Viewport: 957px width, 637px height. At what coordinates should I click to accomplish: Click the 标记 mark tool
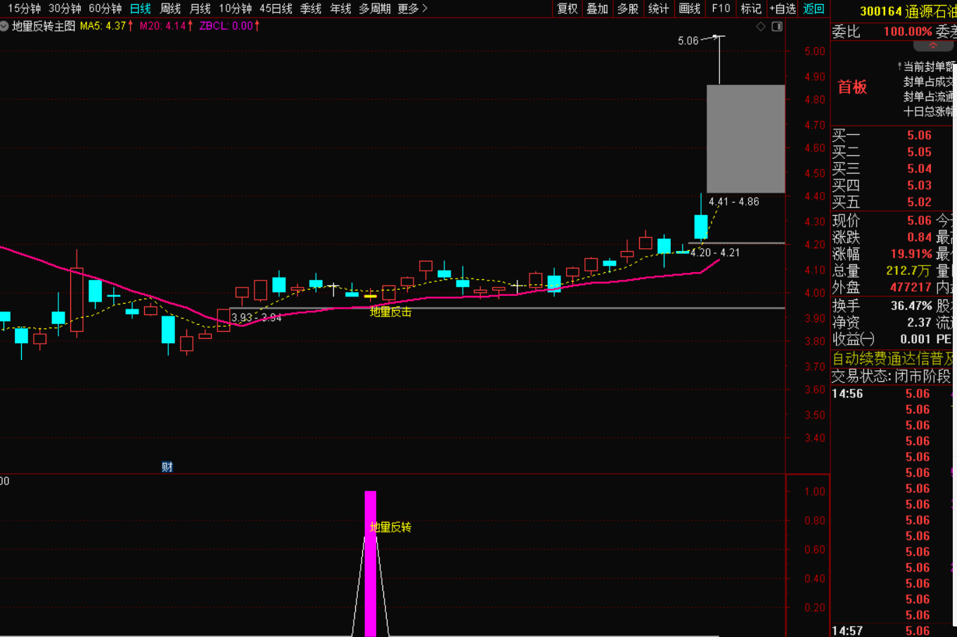(x=751, y=8)
